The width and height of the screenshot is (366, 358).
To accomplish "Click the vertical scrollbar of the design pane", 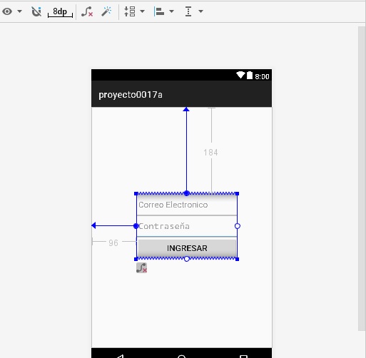I will pyautogui.click(x=362, y=178).
